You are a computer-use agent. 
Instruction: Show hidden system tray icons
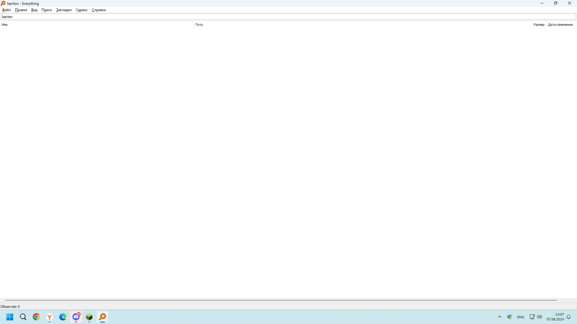pyautogui.click(x=500, y=317)
